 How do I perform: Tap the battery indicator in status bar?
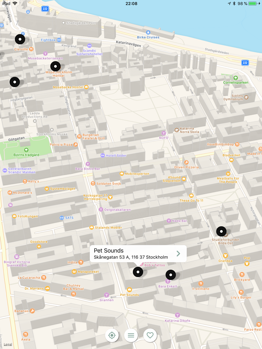coord(253,3)
